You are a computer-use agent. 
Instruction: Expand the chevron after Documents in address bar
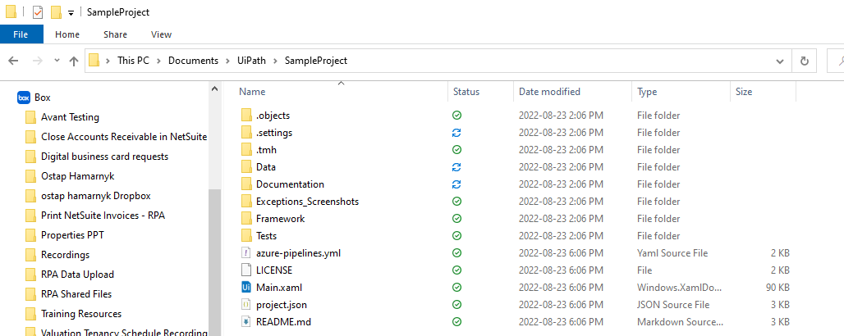pyautogui.click(x=227, y=61)
